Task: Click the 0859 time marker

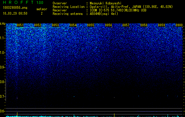Action: [x=161, y=25]
